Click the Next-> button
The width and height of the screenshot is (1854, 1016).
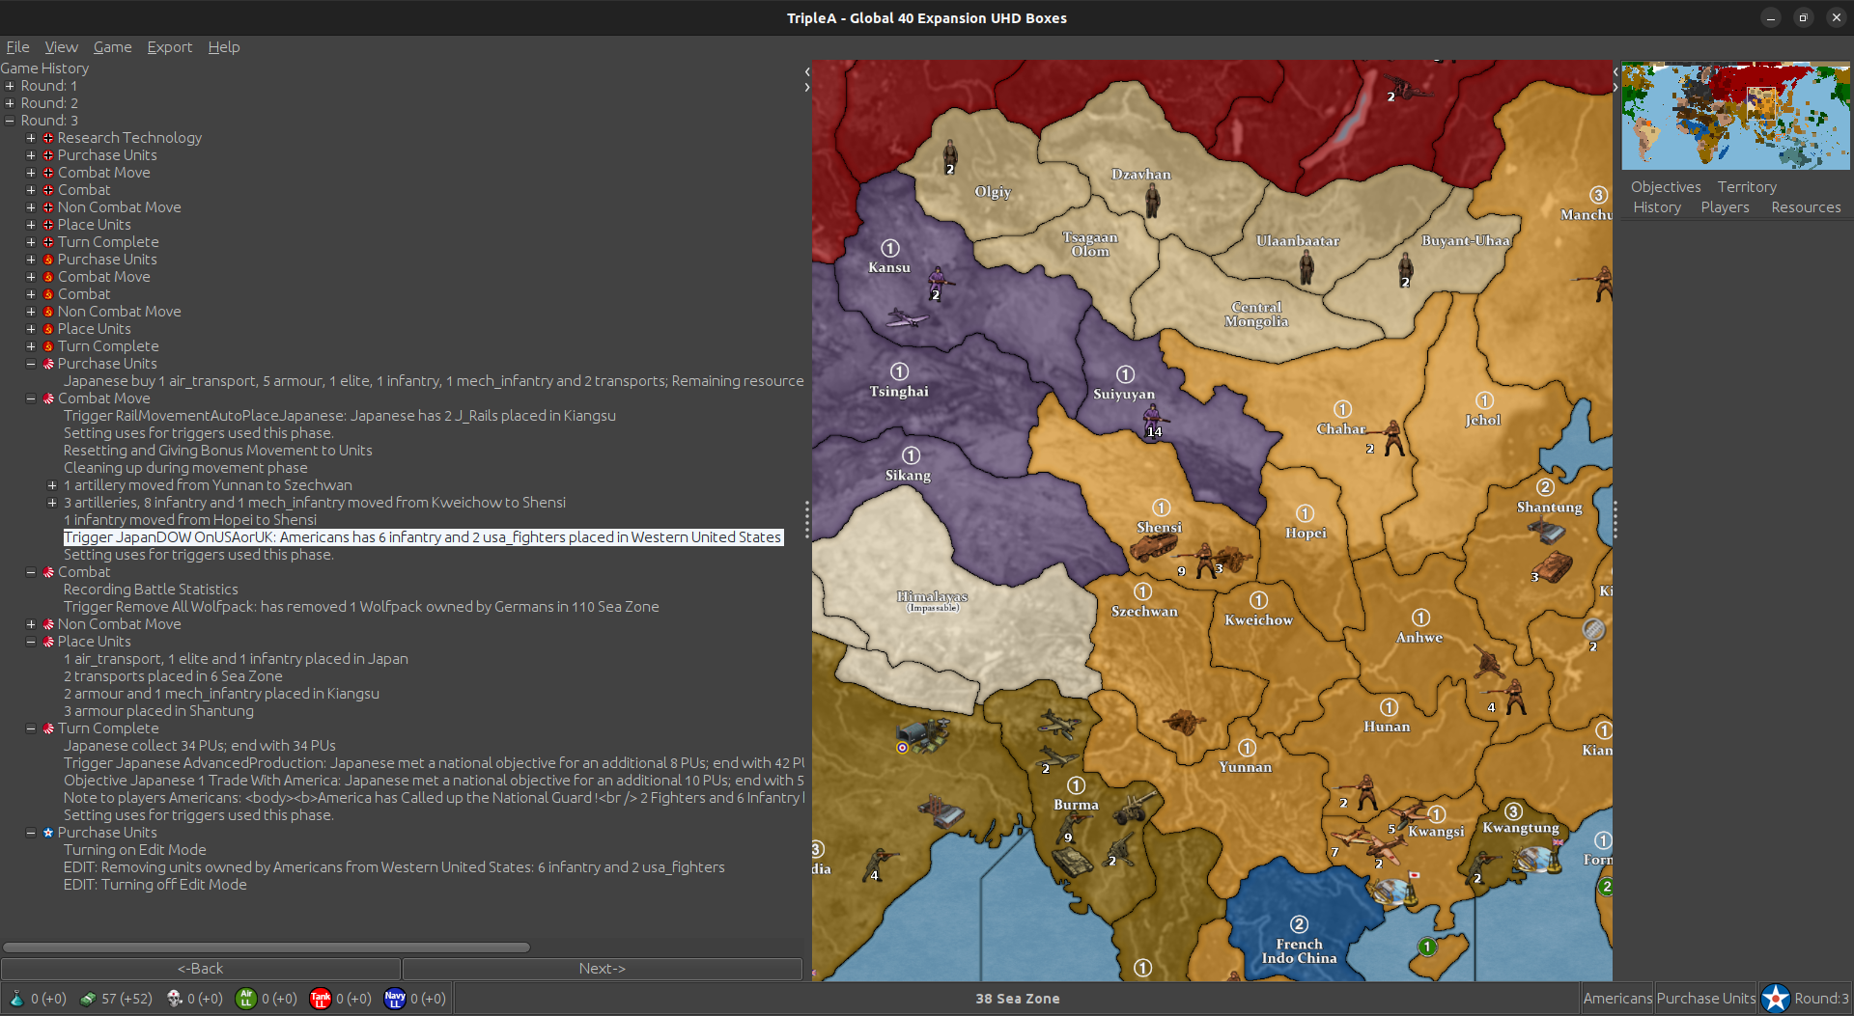coord(603,969)
